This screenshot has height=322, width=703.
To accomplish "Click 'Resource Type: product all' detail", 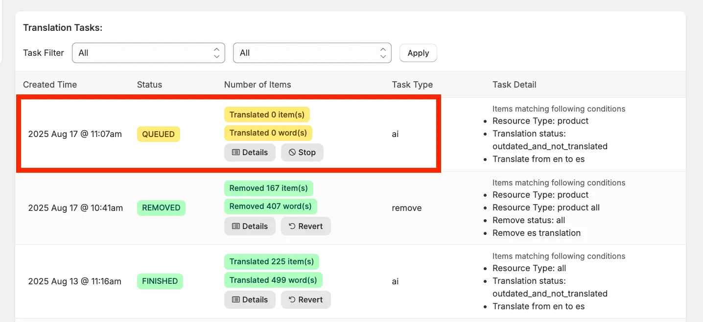I will 546,207.
